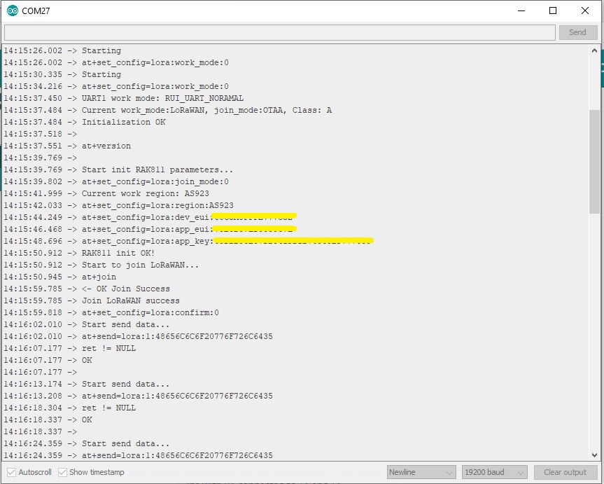Disable the Show timestamp checkbox

[63, 472]
